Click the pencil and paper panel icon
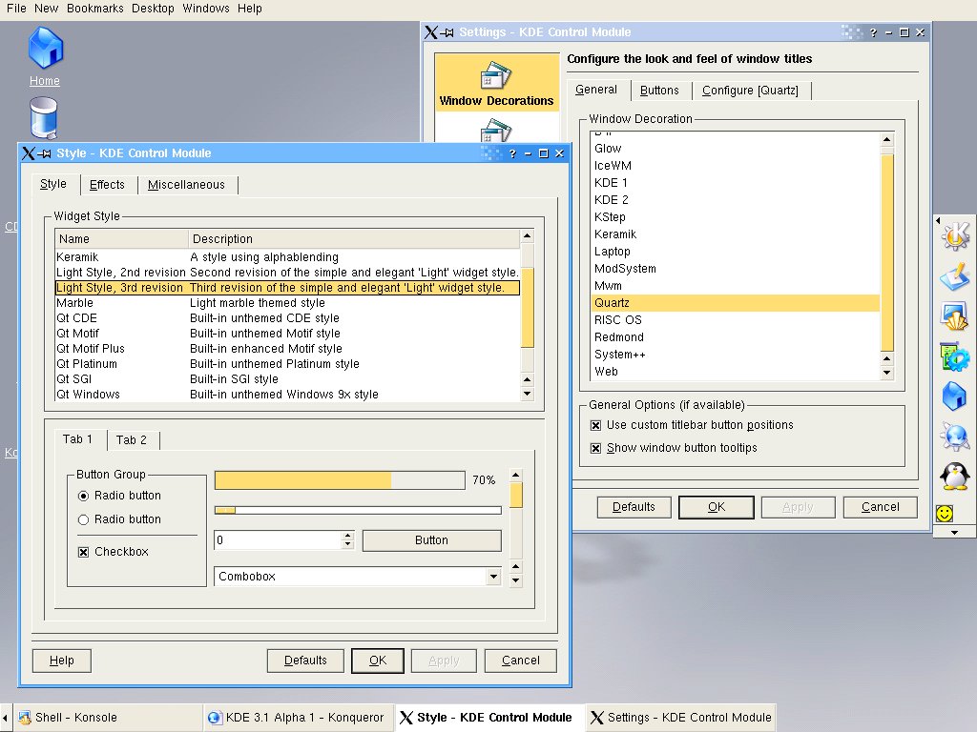The width and height of the screenshot is (977, 732). tap(954, 276)
